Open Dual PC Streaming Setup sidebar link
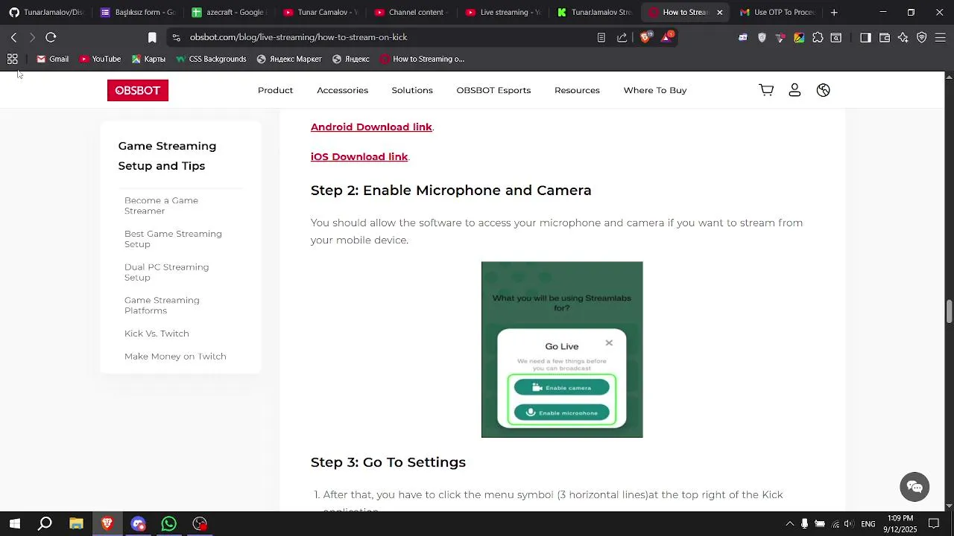 click(x=166, y=272)
